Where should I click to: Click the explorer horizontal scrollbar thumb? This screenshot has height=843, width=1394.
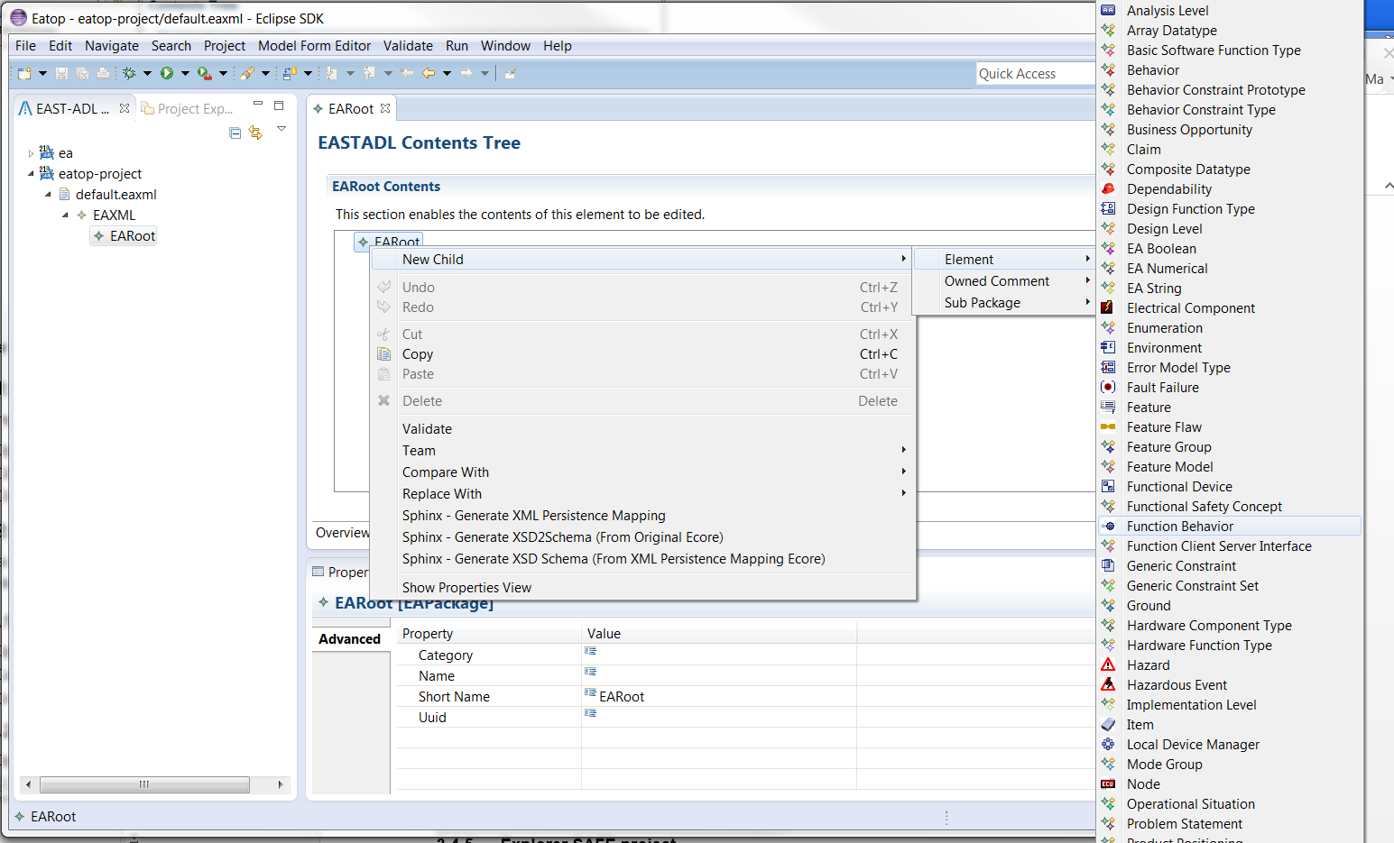(144, 785)
